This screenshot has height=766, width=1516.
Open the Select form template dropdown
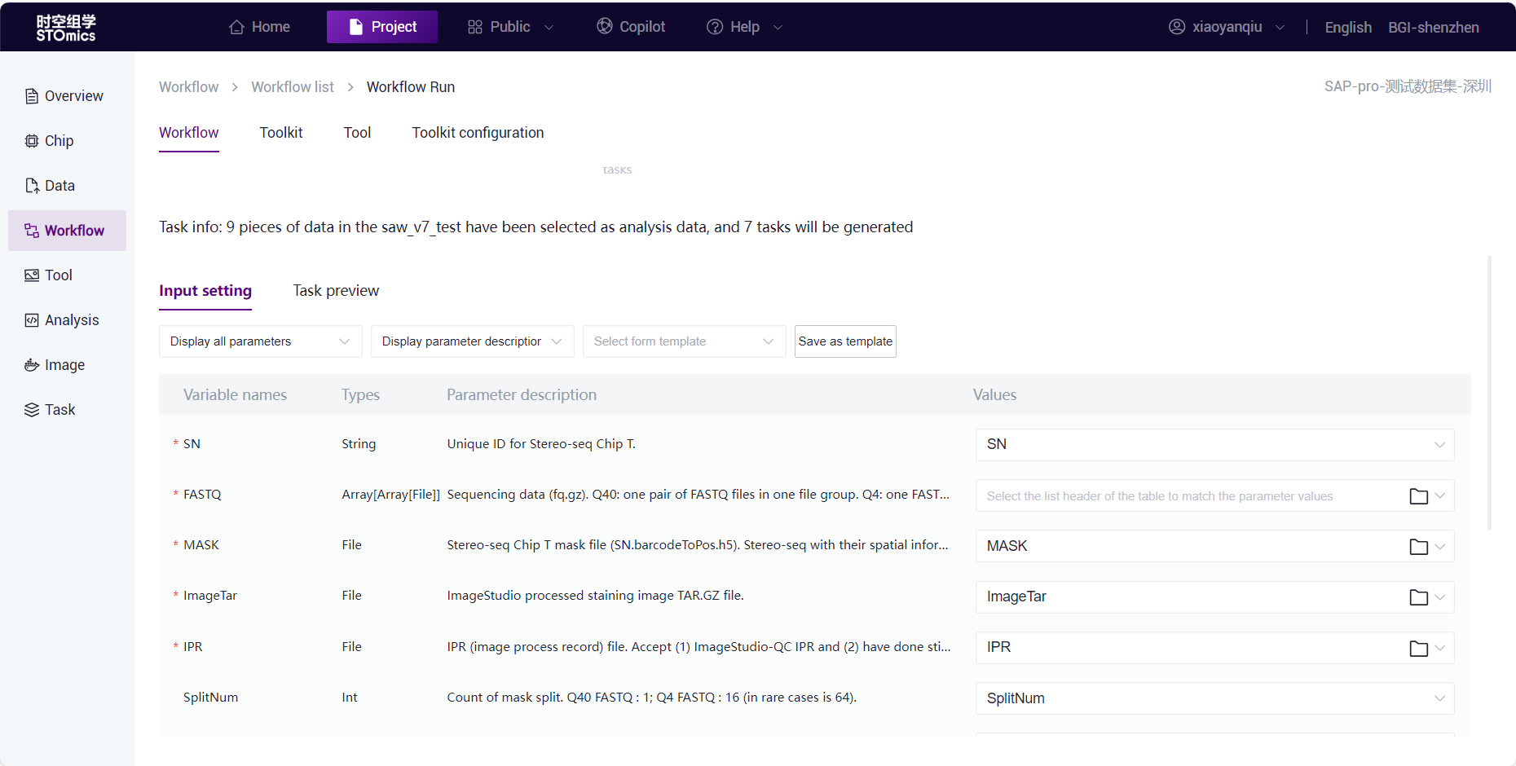[684, 341]
